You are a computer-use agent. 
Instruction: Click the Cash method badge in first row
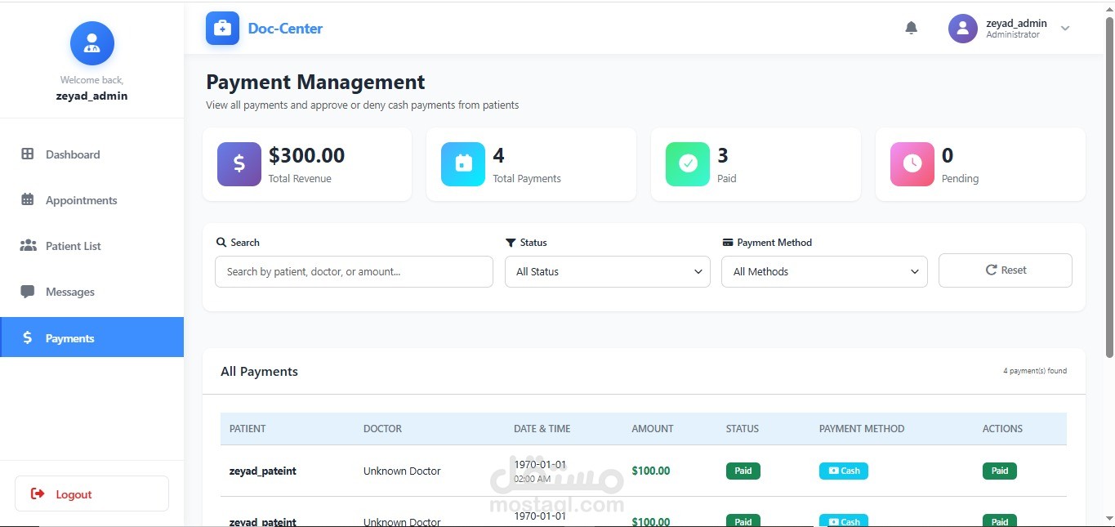[844, 471]
